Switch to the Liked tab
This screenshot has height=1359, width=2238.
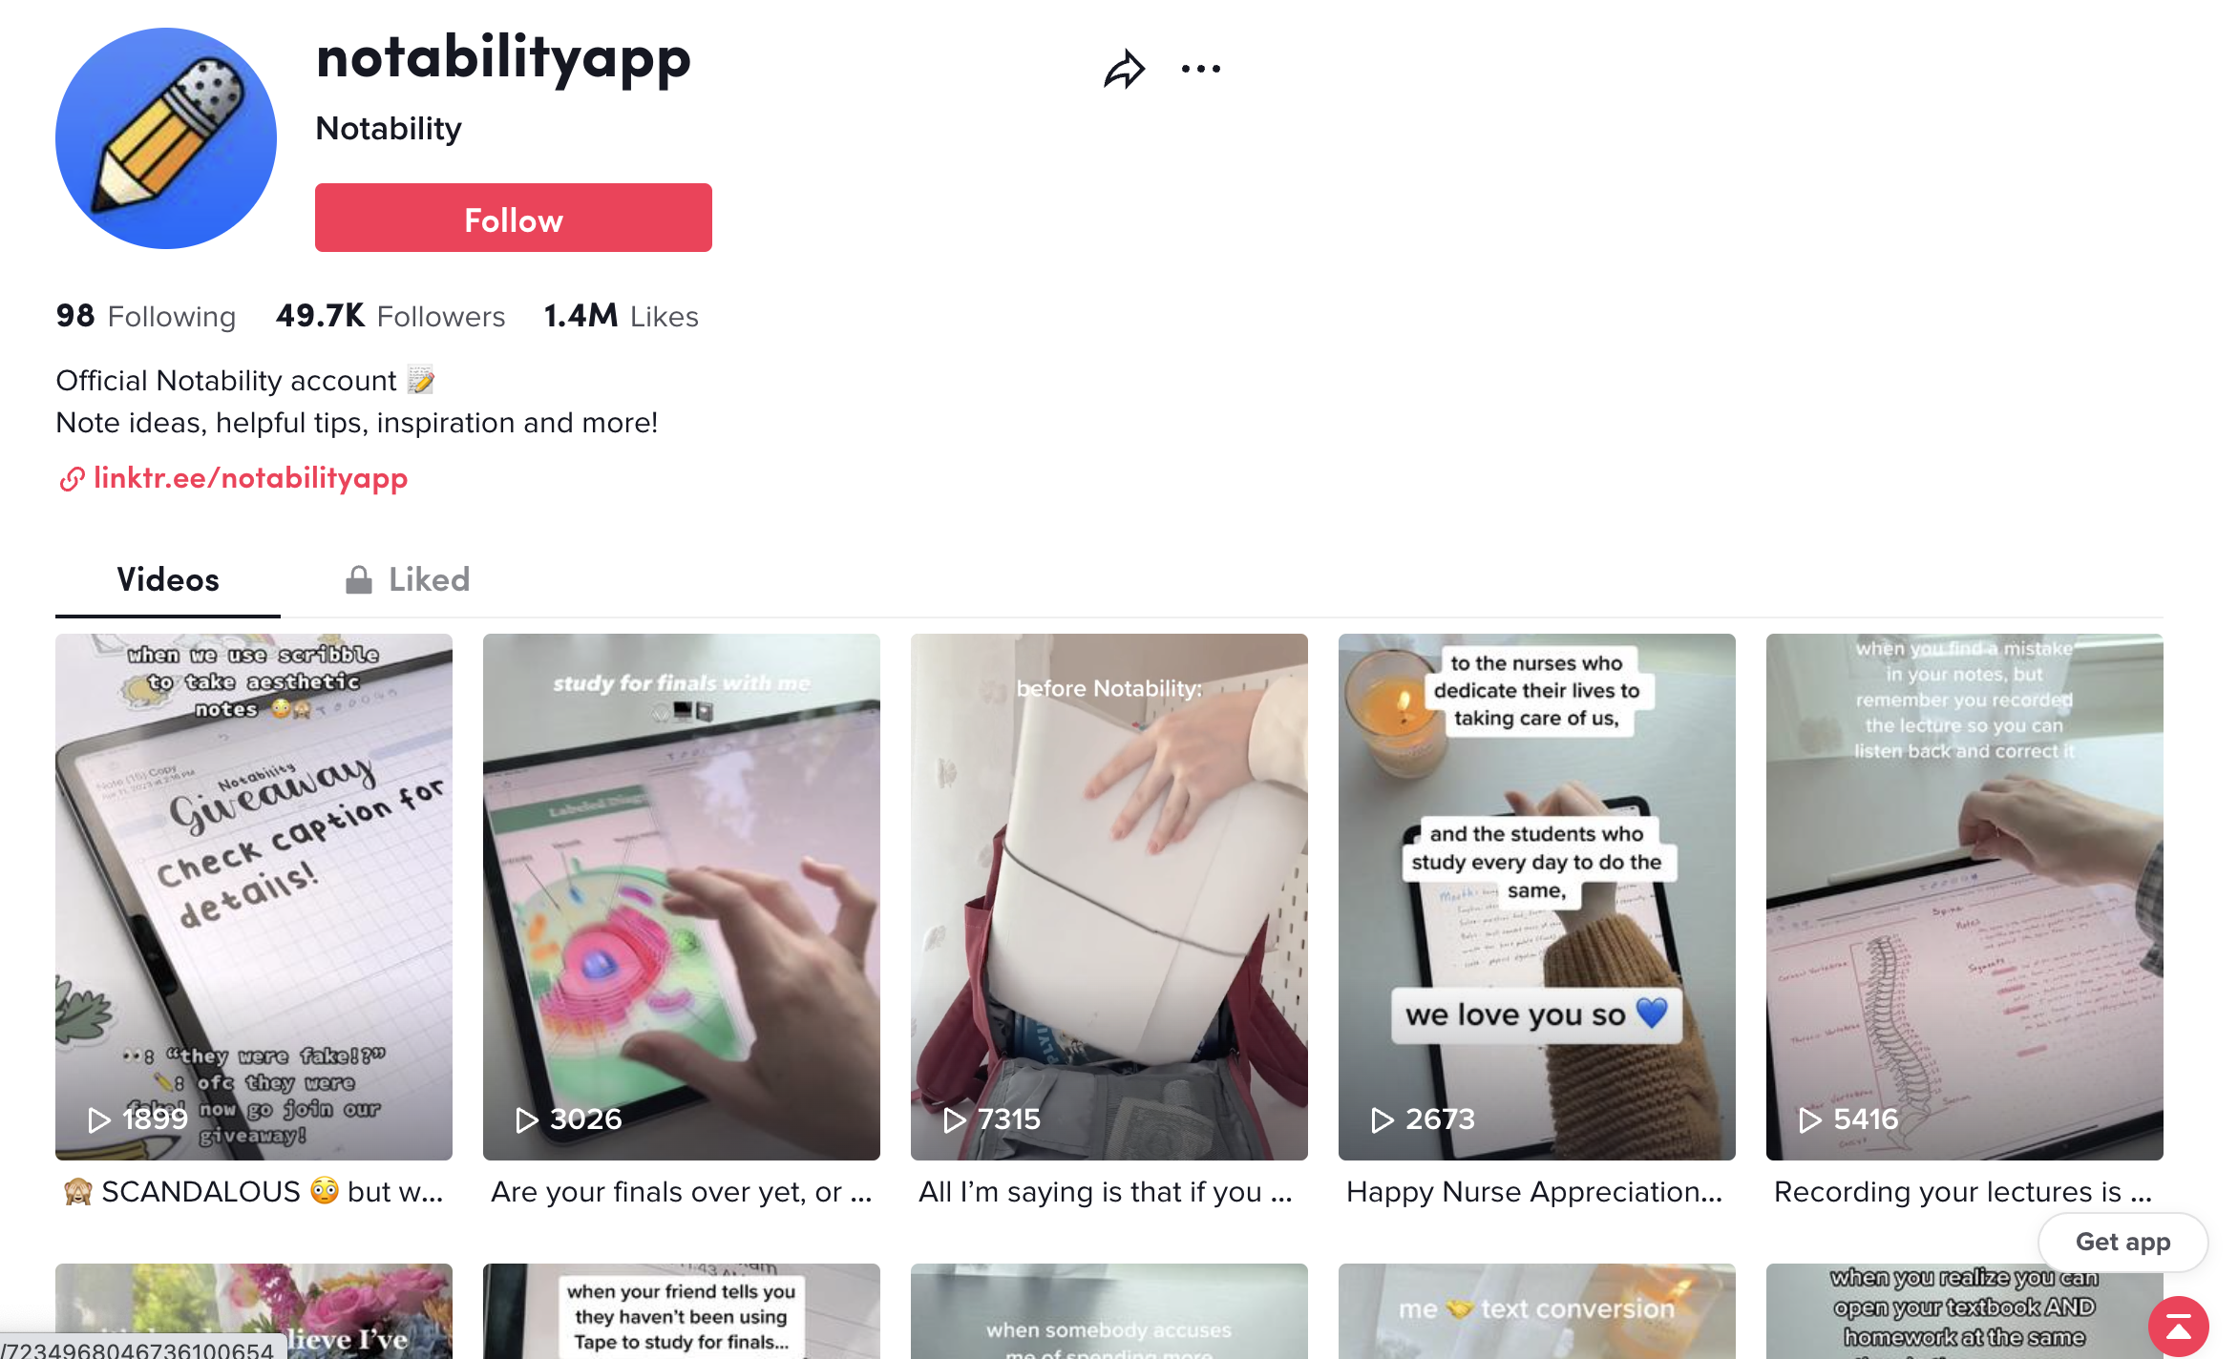click(408, 579)
